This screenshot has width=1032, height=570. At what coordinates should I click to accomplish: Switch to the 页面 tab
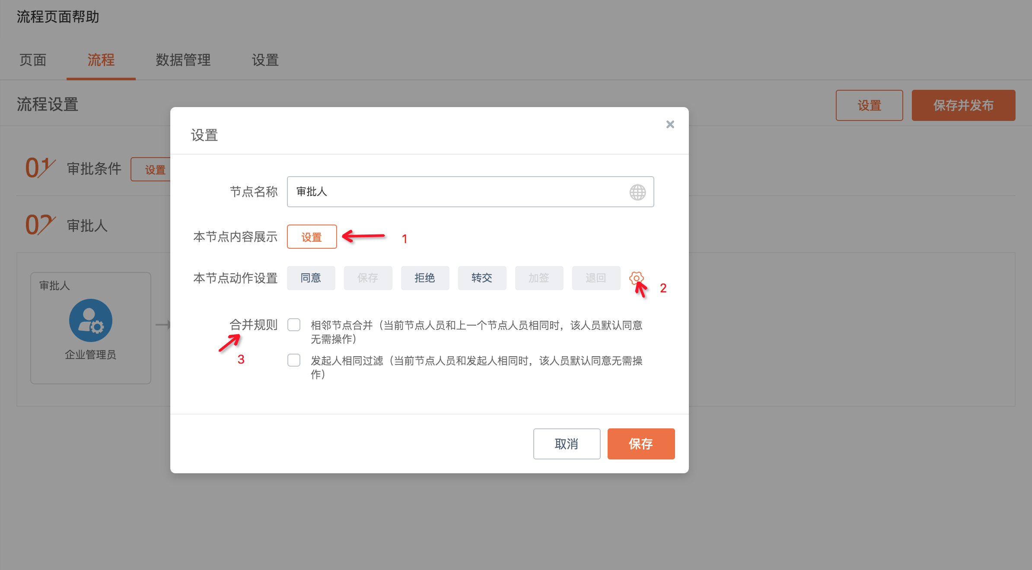tap(33, 60)
